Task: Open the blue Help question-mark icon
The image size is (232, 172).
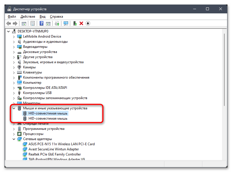Action: 42,23
